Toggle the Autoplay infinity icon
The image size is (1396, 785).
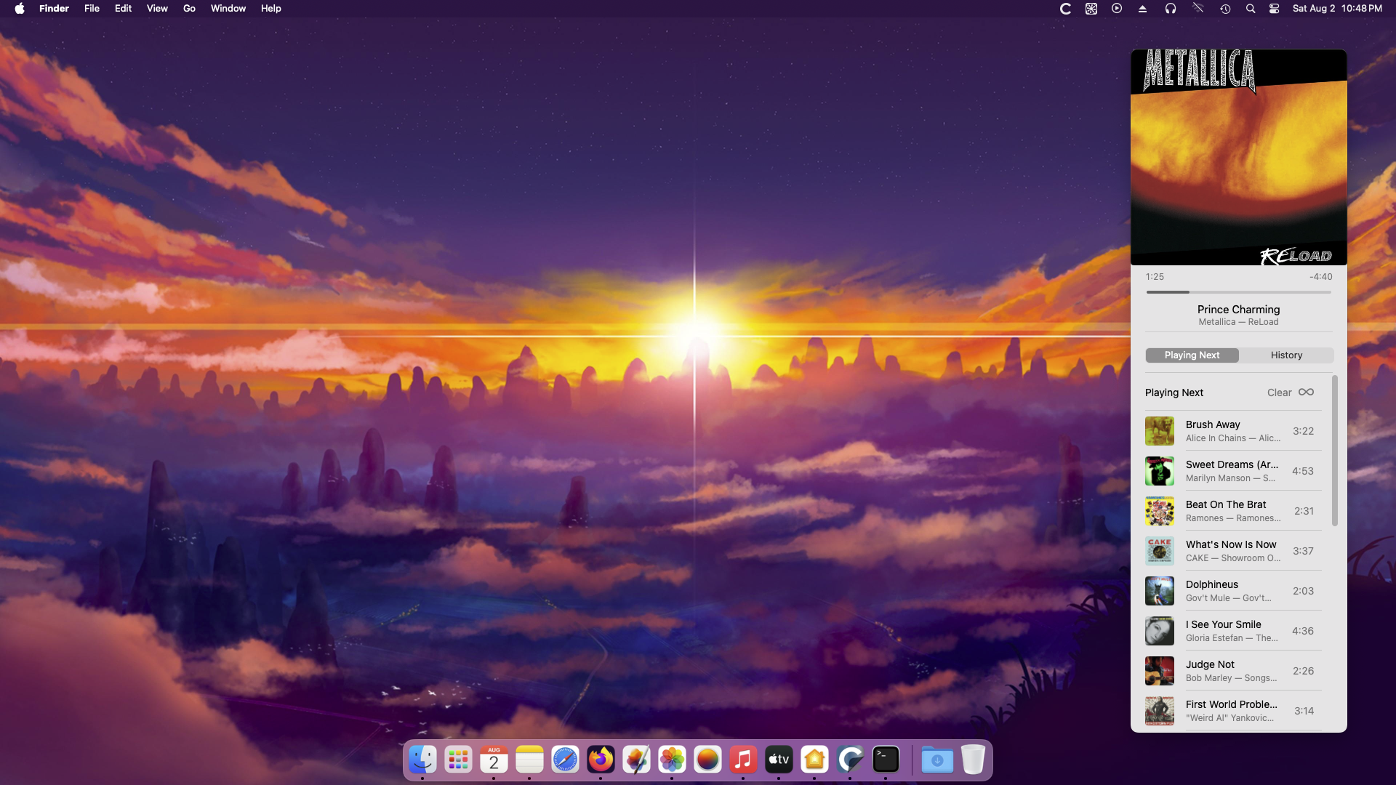click(1306, 392)
